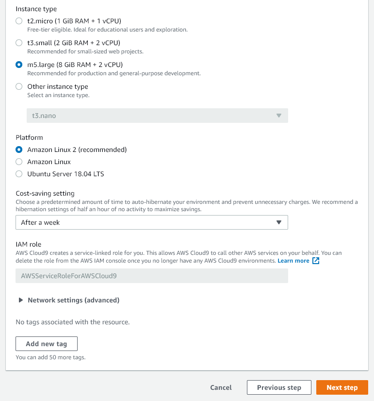This screenshot has width=374, height=401.
Task: Expand Network settings (advanced)
Action: coord(73,300)
